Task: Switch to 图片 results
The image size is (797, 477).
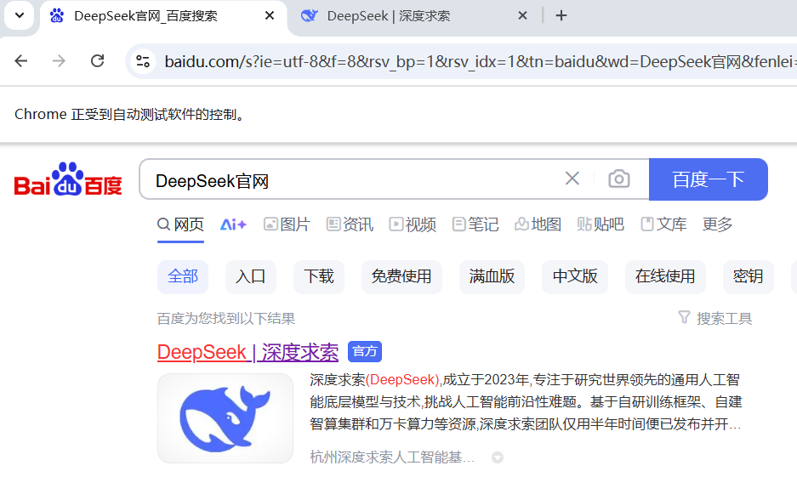Action: tap(287, 224)
